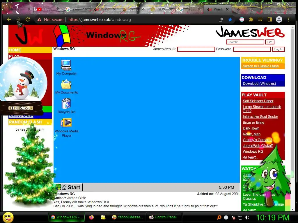Click the Not secure warning icon
This screenshot has height=223, width=298.
click(39, 19)
